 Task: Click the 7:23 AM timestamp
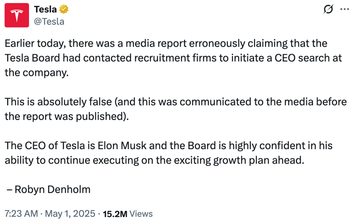(x=21, y=213)
